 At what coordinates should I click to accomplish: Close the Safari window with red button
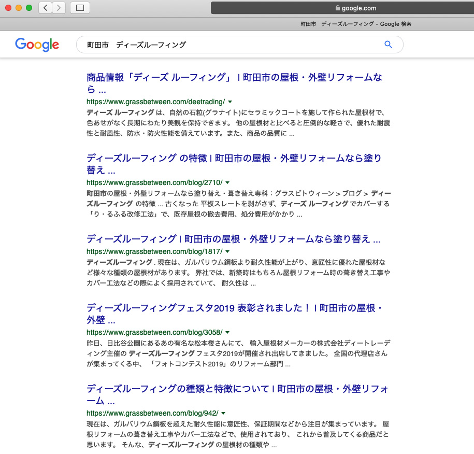click(x=8, y=8)
